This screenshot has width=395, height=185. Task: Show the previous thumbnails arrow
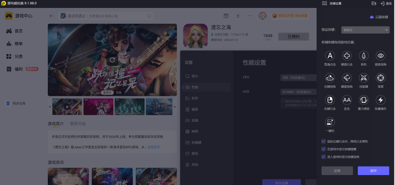(x=49, y=107)
